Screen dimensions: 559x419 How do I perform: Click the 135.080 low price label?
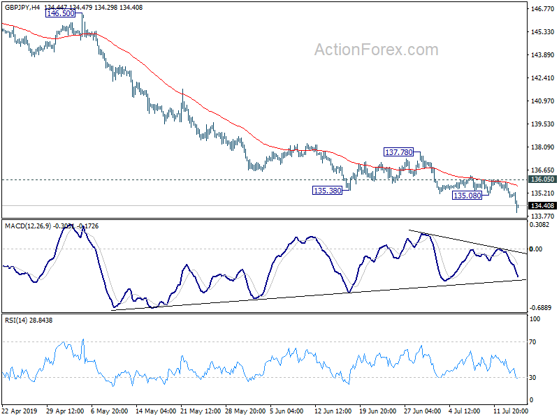pos(467,196)
